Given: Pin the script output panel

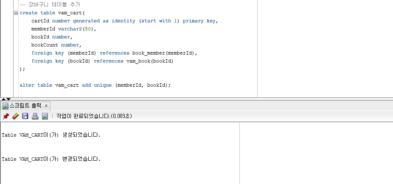Looking at the screenshot, I should point(6,116).
